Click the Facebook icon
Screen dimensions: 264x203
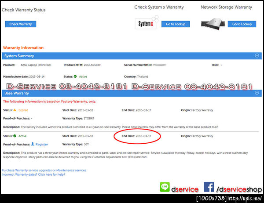(x=209, y=187)
